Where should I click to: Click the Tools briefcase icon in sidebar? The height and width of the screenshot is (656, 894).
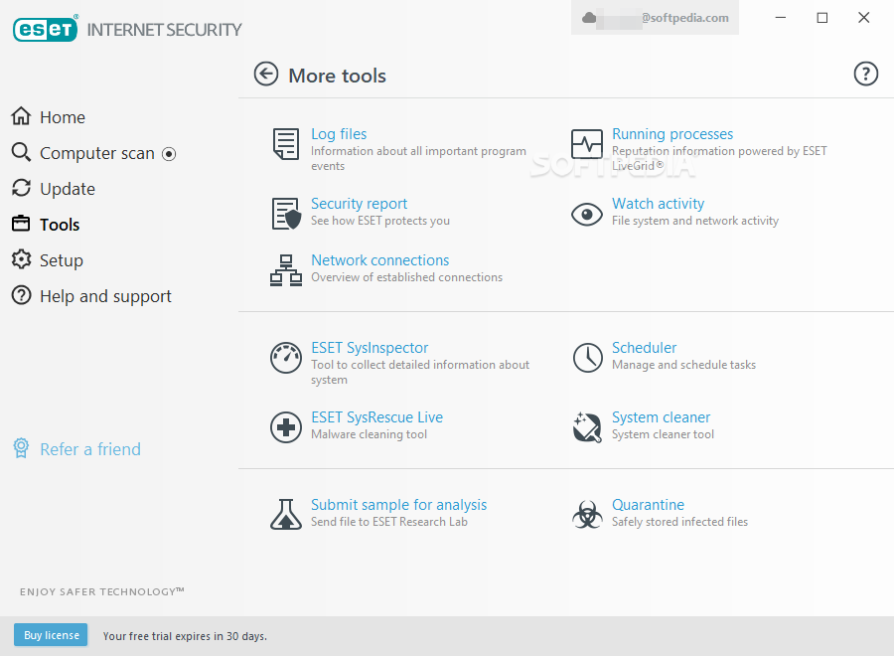click(x=21, y=223)
